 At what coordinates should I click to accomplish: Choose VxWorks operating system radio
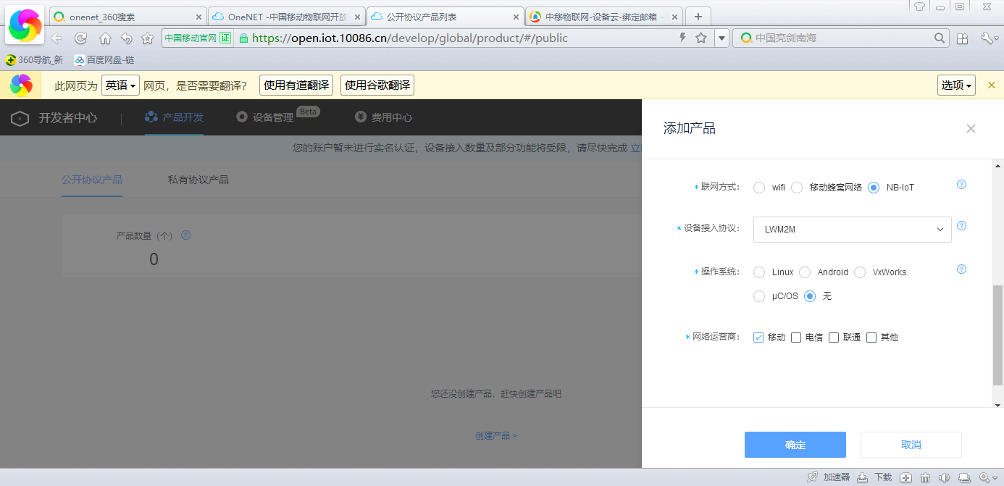pyautogui.click(x=860, y=272)
